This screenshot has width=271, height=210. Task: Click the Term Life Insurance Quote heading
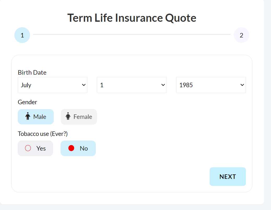(132, 18)
